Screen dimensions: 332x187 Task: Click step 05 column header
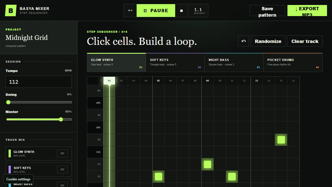[158, 81]
